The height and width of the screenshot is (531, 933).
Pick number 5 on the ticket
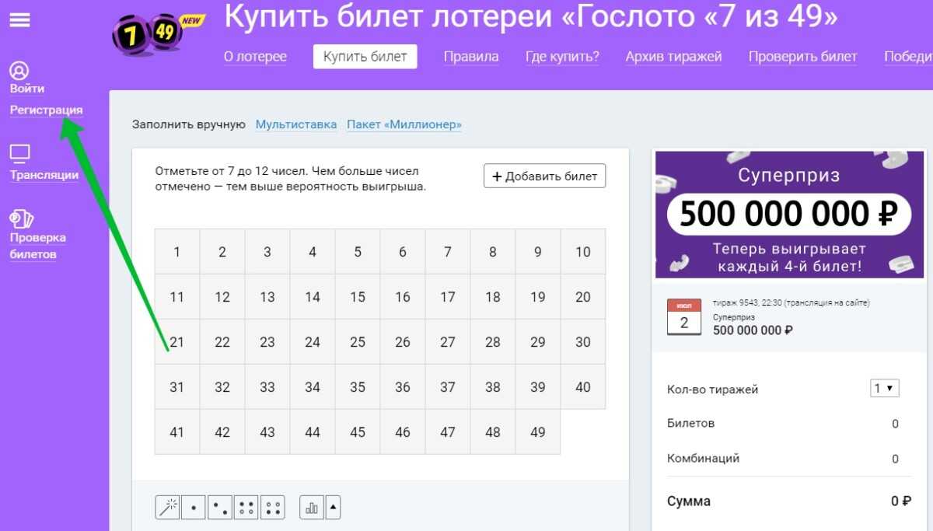pos(358,252)
